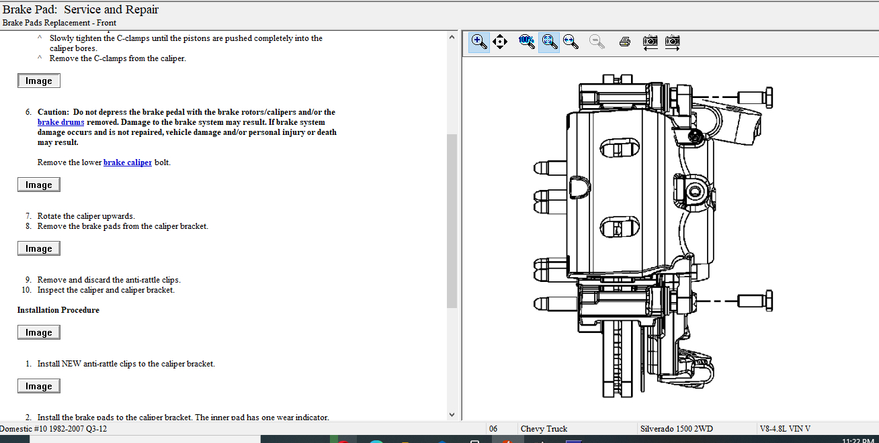This screenshot has height=443, width=879.
Task: Activate the pan arrows tool
Action: pyautogui.click(x=499, y=42)
